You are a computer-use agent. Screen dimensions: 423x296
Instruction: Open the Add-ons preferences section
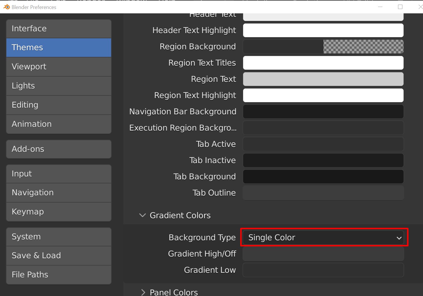click(59, 149)
